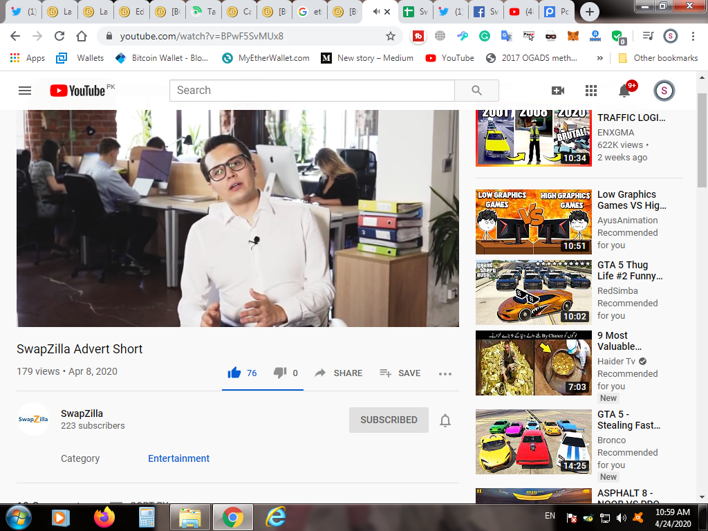
Task: Open the Calculator from the taskbar
Action: tap(147, 517)
